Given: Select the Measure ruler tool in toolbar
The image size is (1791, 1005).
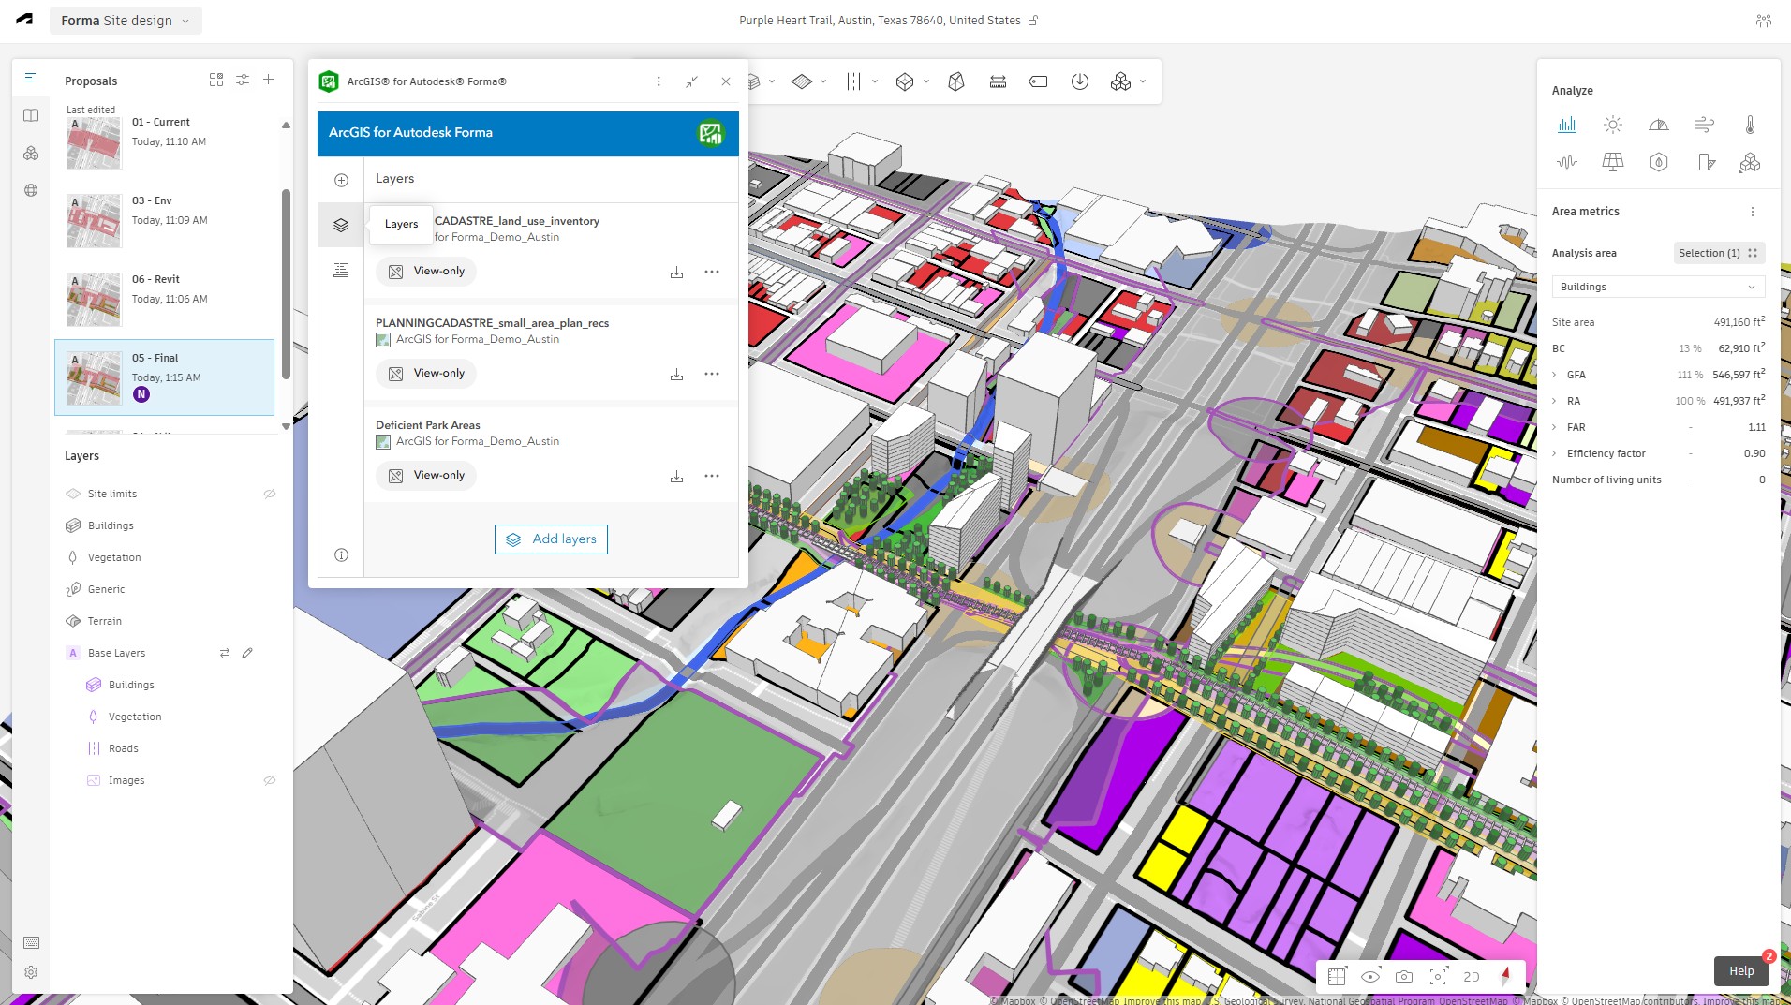Looking at the screenshot, I should pyautogui.click(x=998, y=81).
